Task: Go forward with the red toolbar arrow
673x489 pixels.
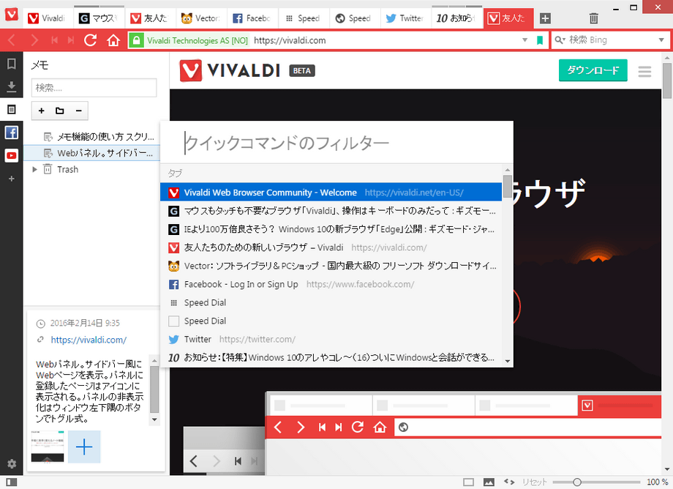Action: coord(34,40)
